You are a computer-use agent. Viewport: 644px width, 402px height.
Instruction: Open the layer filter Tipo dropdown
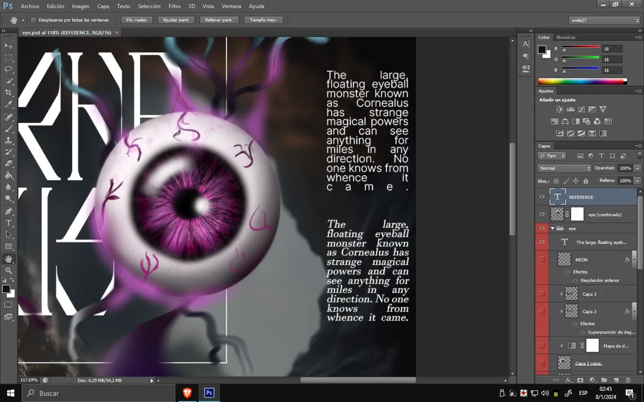coord(552,156)
